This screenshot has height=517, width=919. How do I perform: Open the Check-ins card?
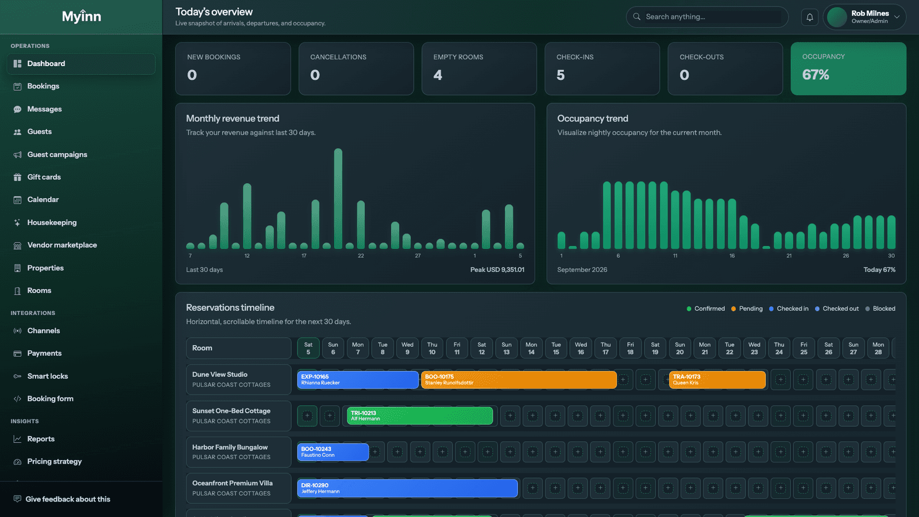coord(602,68)
